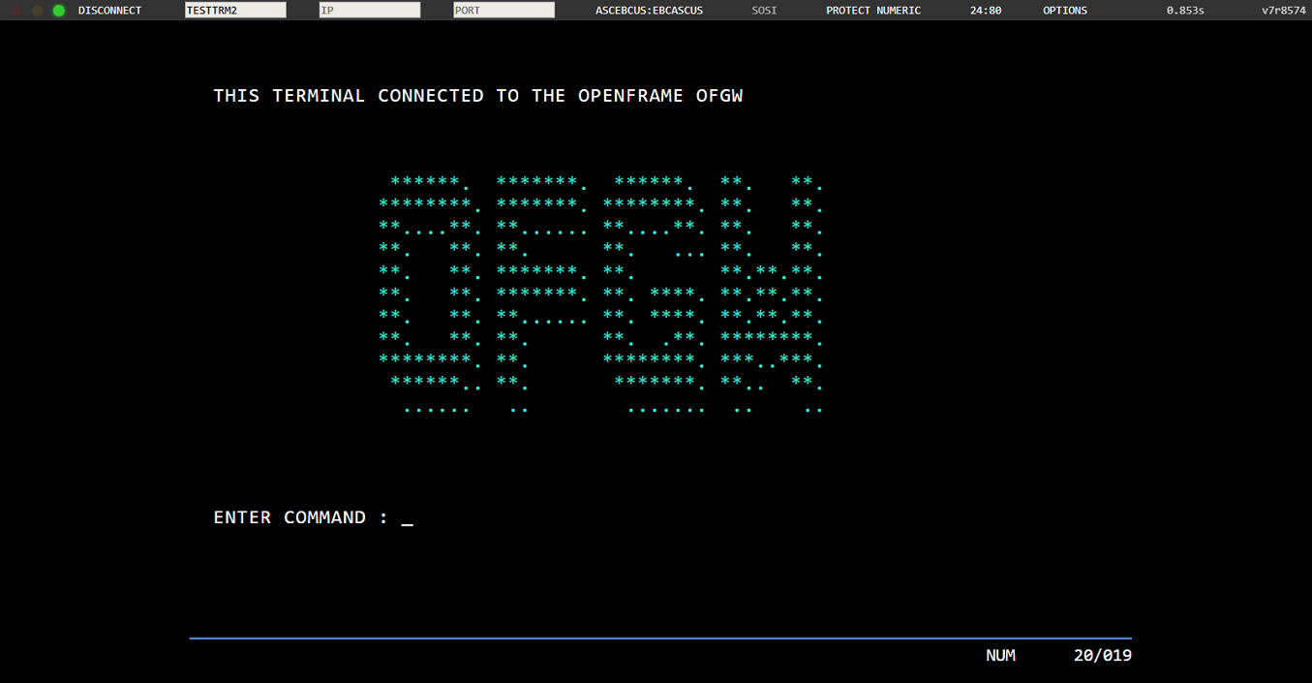The image size is (1312, 683).
Task: Open the OPTIONS menu
Action: coord(1064,11)
